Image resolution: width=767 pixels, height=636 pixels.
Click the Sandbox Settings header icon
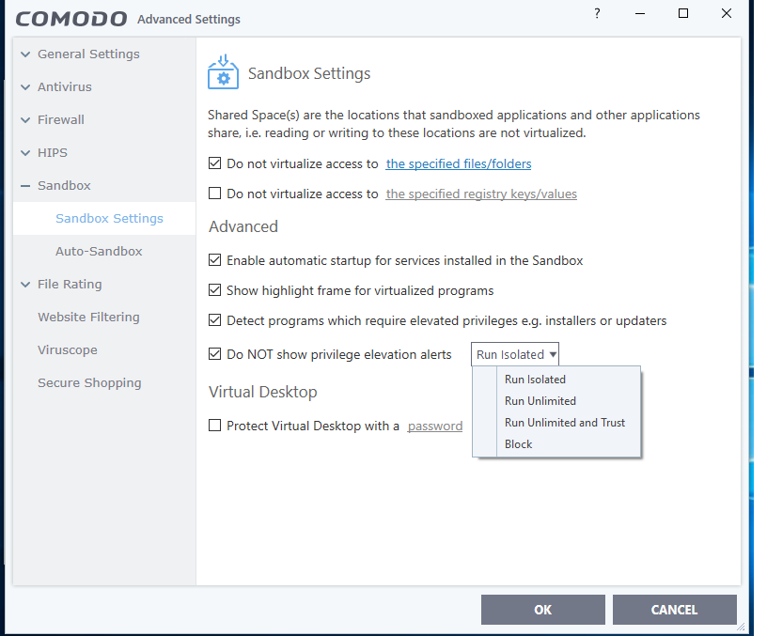click(x=223, y=72)
